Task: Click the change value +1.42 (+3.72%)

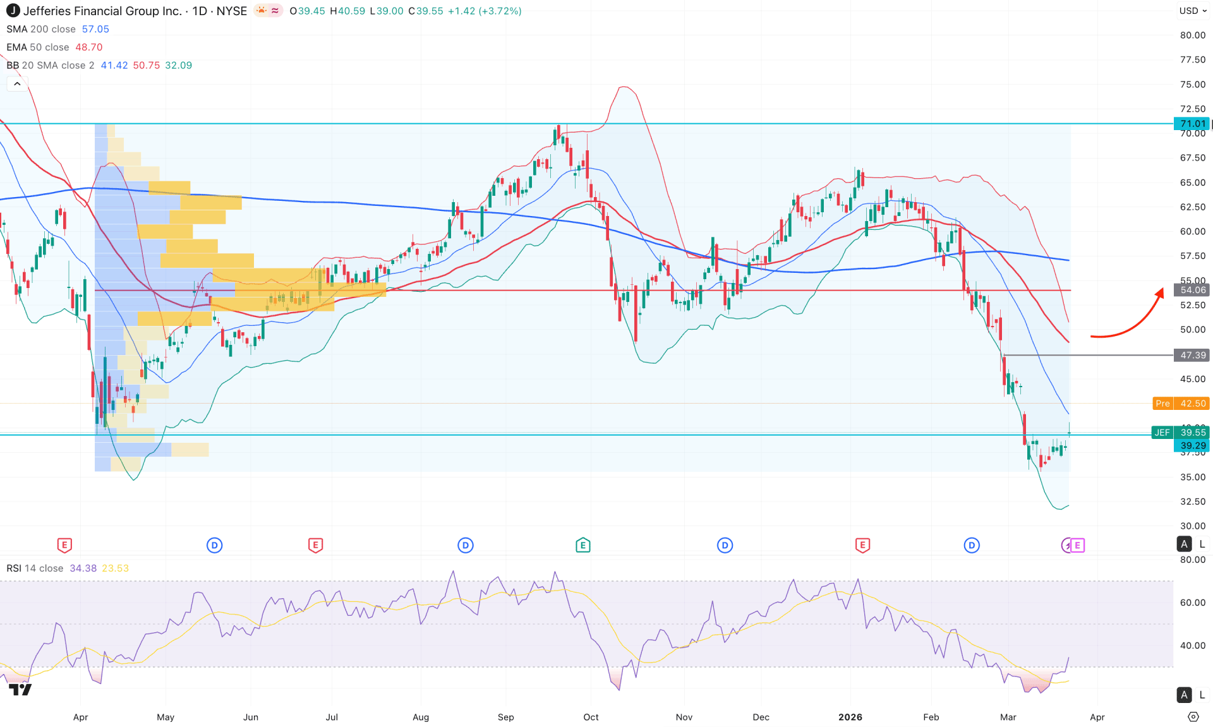Action: point(485,11)
